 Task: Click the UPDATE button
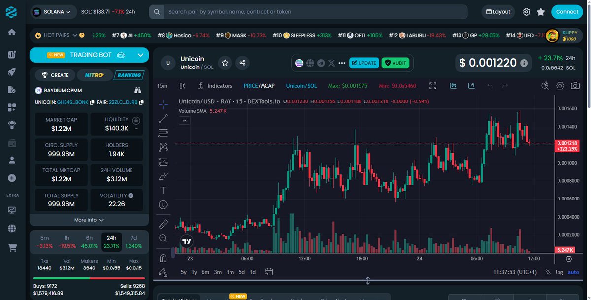tap(364, 63)
